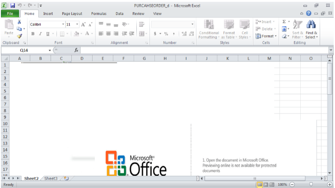Open the font name dropdown showing Calibri

63,24
